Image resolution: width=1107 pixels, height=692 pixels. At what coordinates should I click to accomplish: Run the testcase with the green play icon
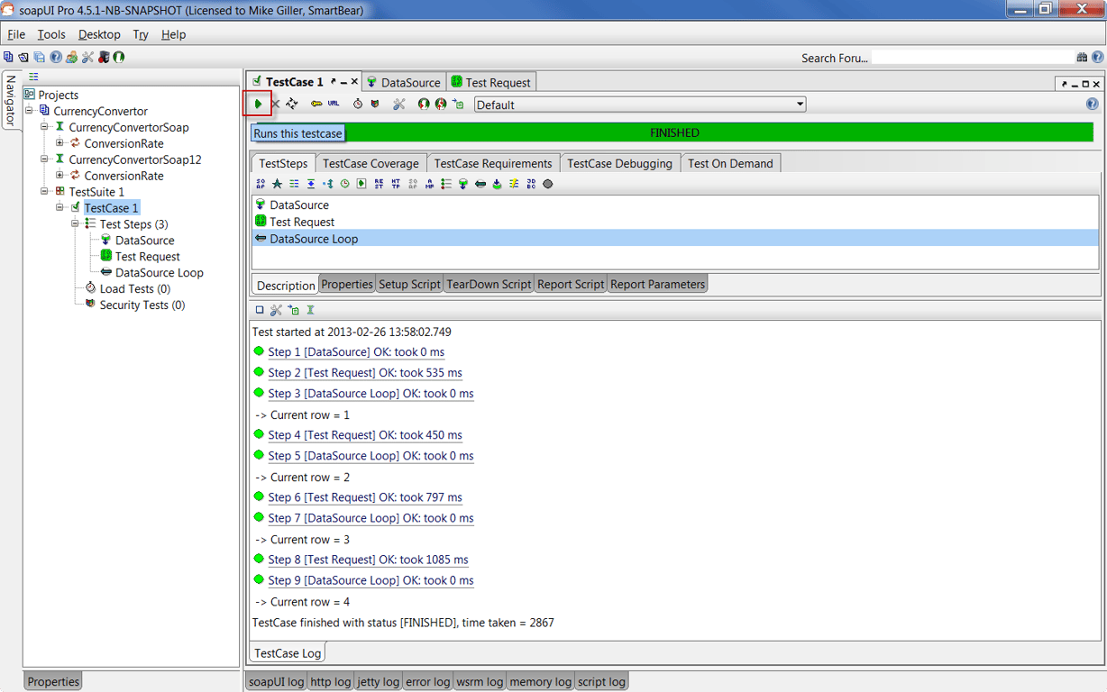click(259, 104)
